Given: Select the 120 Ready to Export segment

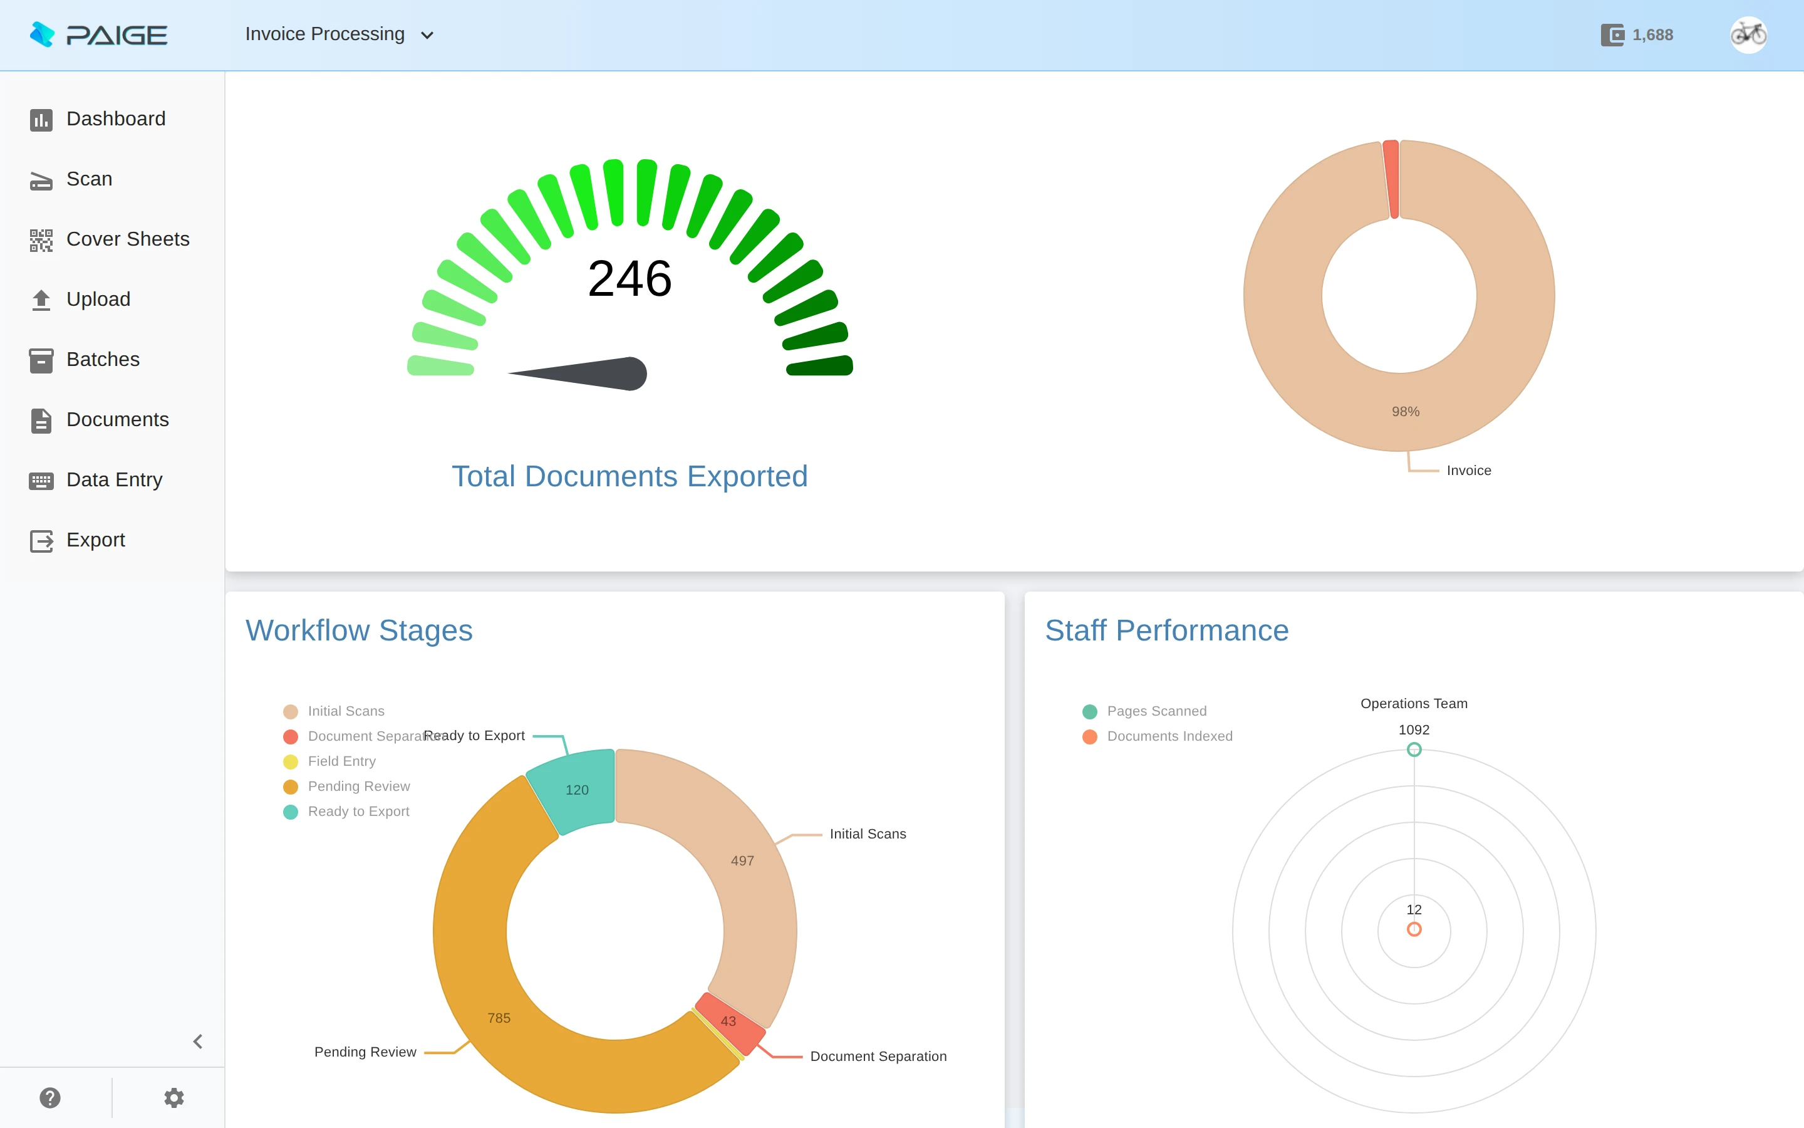Looking at the screenshot, I should click(x=577, y=790).
